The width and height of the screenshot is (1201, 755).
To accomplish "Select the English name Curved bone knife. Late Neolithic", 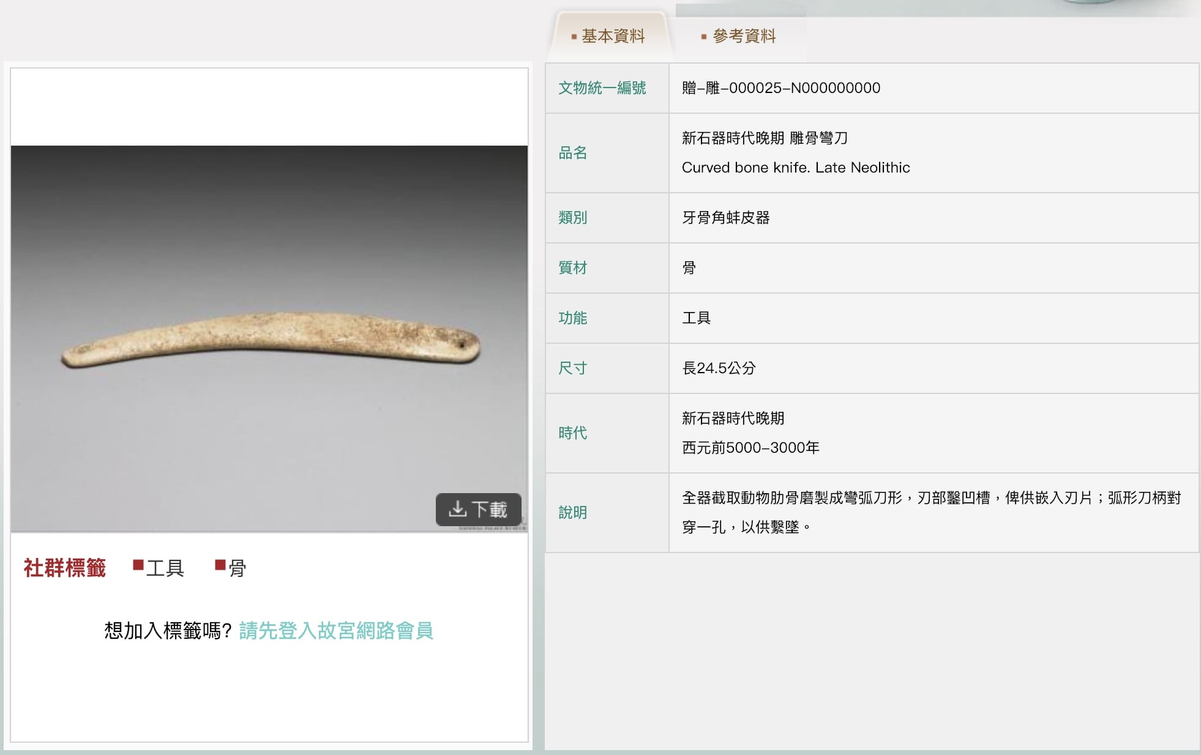I will (x=796, y=168).
